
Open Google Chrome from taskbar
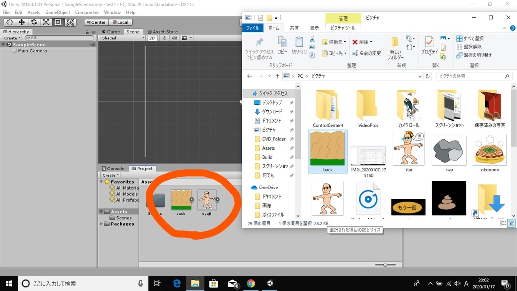[251, 283]
